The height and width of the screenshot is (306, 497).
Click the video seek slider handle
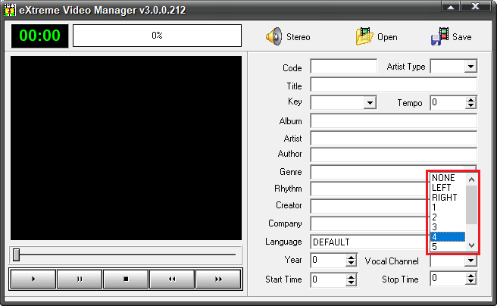coord(16,255)
